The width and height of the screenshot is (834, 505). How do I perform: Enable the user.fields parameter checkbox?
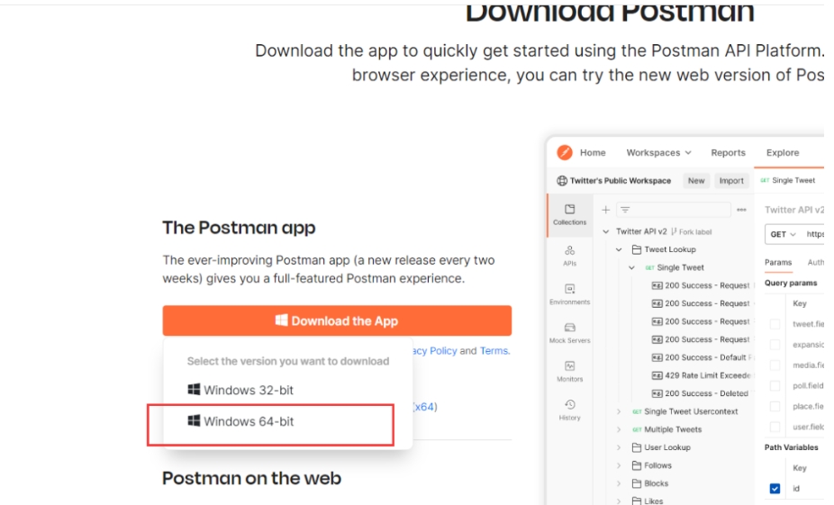(775, 427)
